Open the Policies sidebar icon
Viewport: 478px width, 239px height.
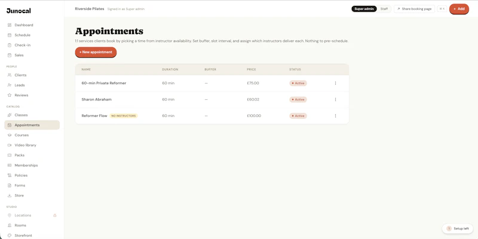click(10, 175)
